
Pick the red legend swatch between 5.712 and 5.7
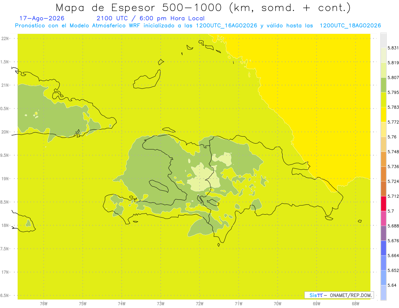click(x=383, y=203)
